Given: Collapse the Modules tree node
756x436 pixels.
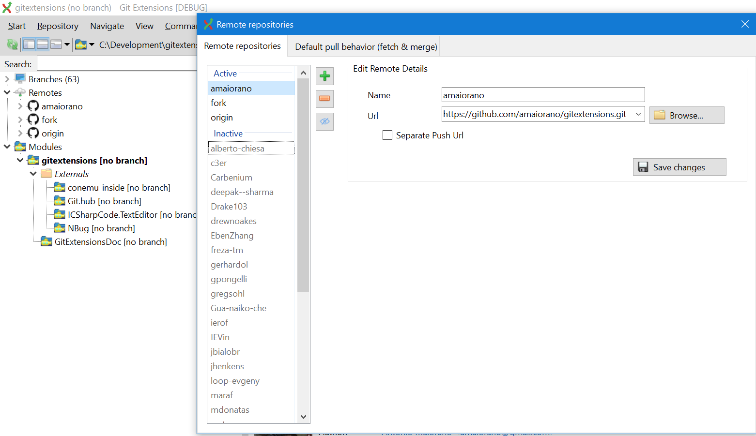Looking at the screenshot, I should [7, 147].
